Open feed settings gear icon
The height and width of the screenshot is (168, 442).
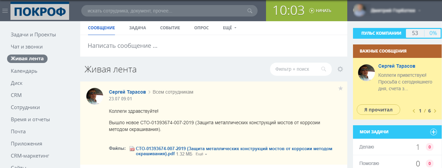click(340, 69)
